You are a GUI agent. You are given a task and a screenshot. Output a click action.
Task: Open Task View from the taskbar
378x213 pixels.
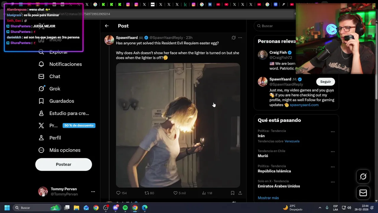click(67, 208)
